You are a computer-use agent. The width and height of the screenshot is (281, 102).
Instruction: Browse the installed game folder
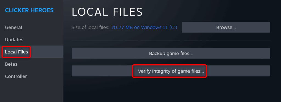(226, 27)
